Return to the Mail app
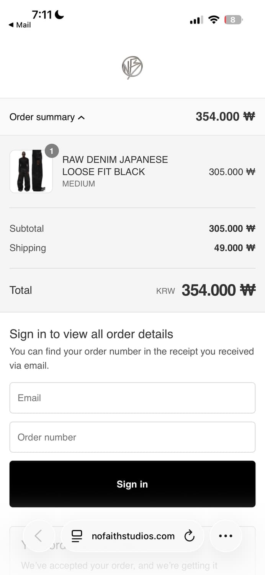 20,25
